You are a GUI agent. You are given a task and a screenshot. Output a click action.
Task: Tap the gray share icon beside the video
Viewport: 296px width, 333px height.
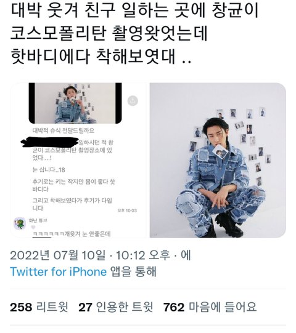(133, 101)
